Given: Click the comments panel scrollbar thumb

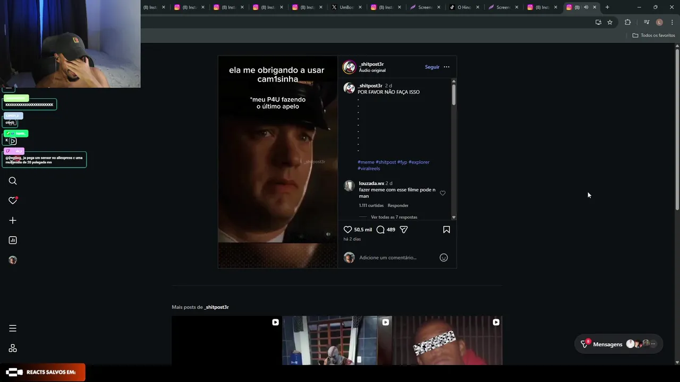Looking at the screenshot, I should tap(454, 94).
